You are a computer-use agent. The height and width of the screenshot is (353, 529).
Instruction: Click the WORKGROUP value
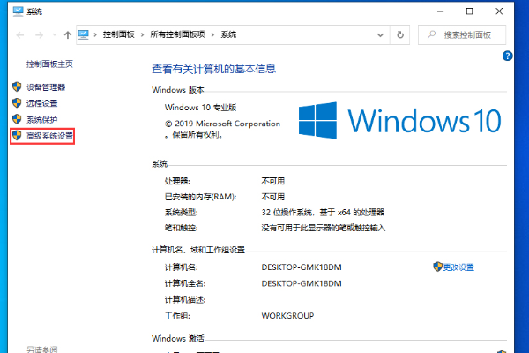287,316
